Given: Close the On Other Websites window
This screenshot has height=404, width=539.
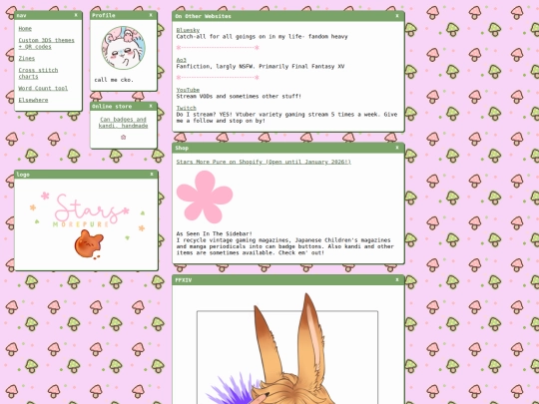Looking at the screenshot, I should [x=397, y=16].
